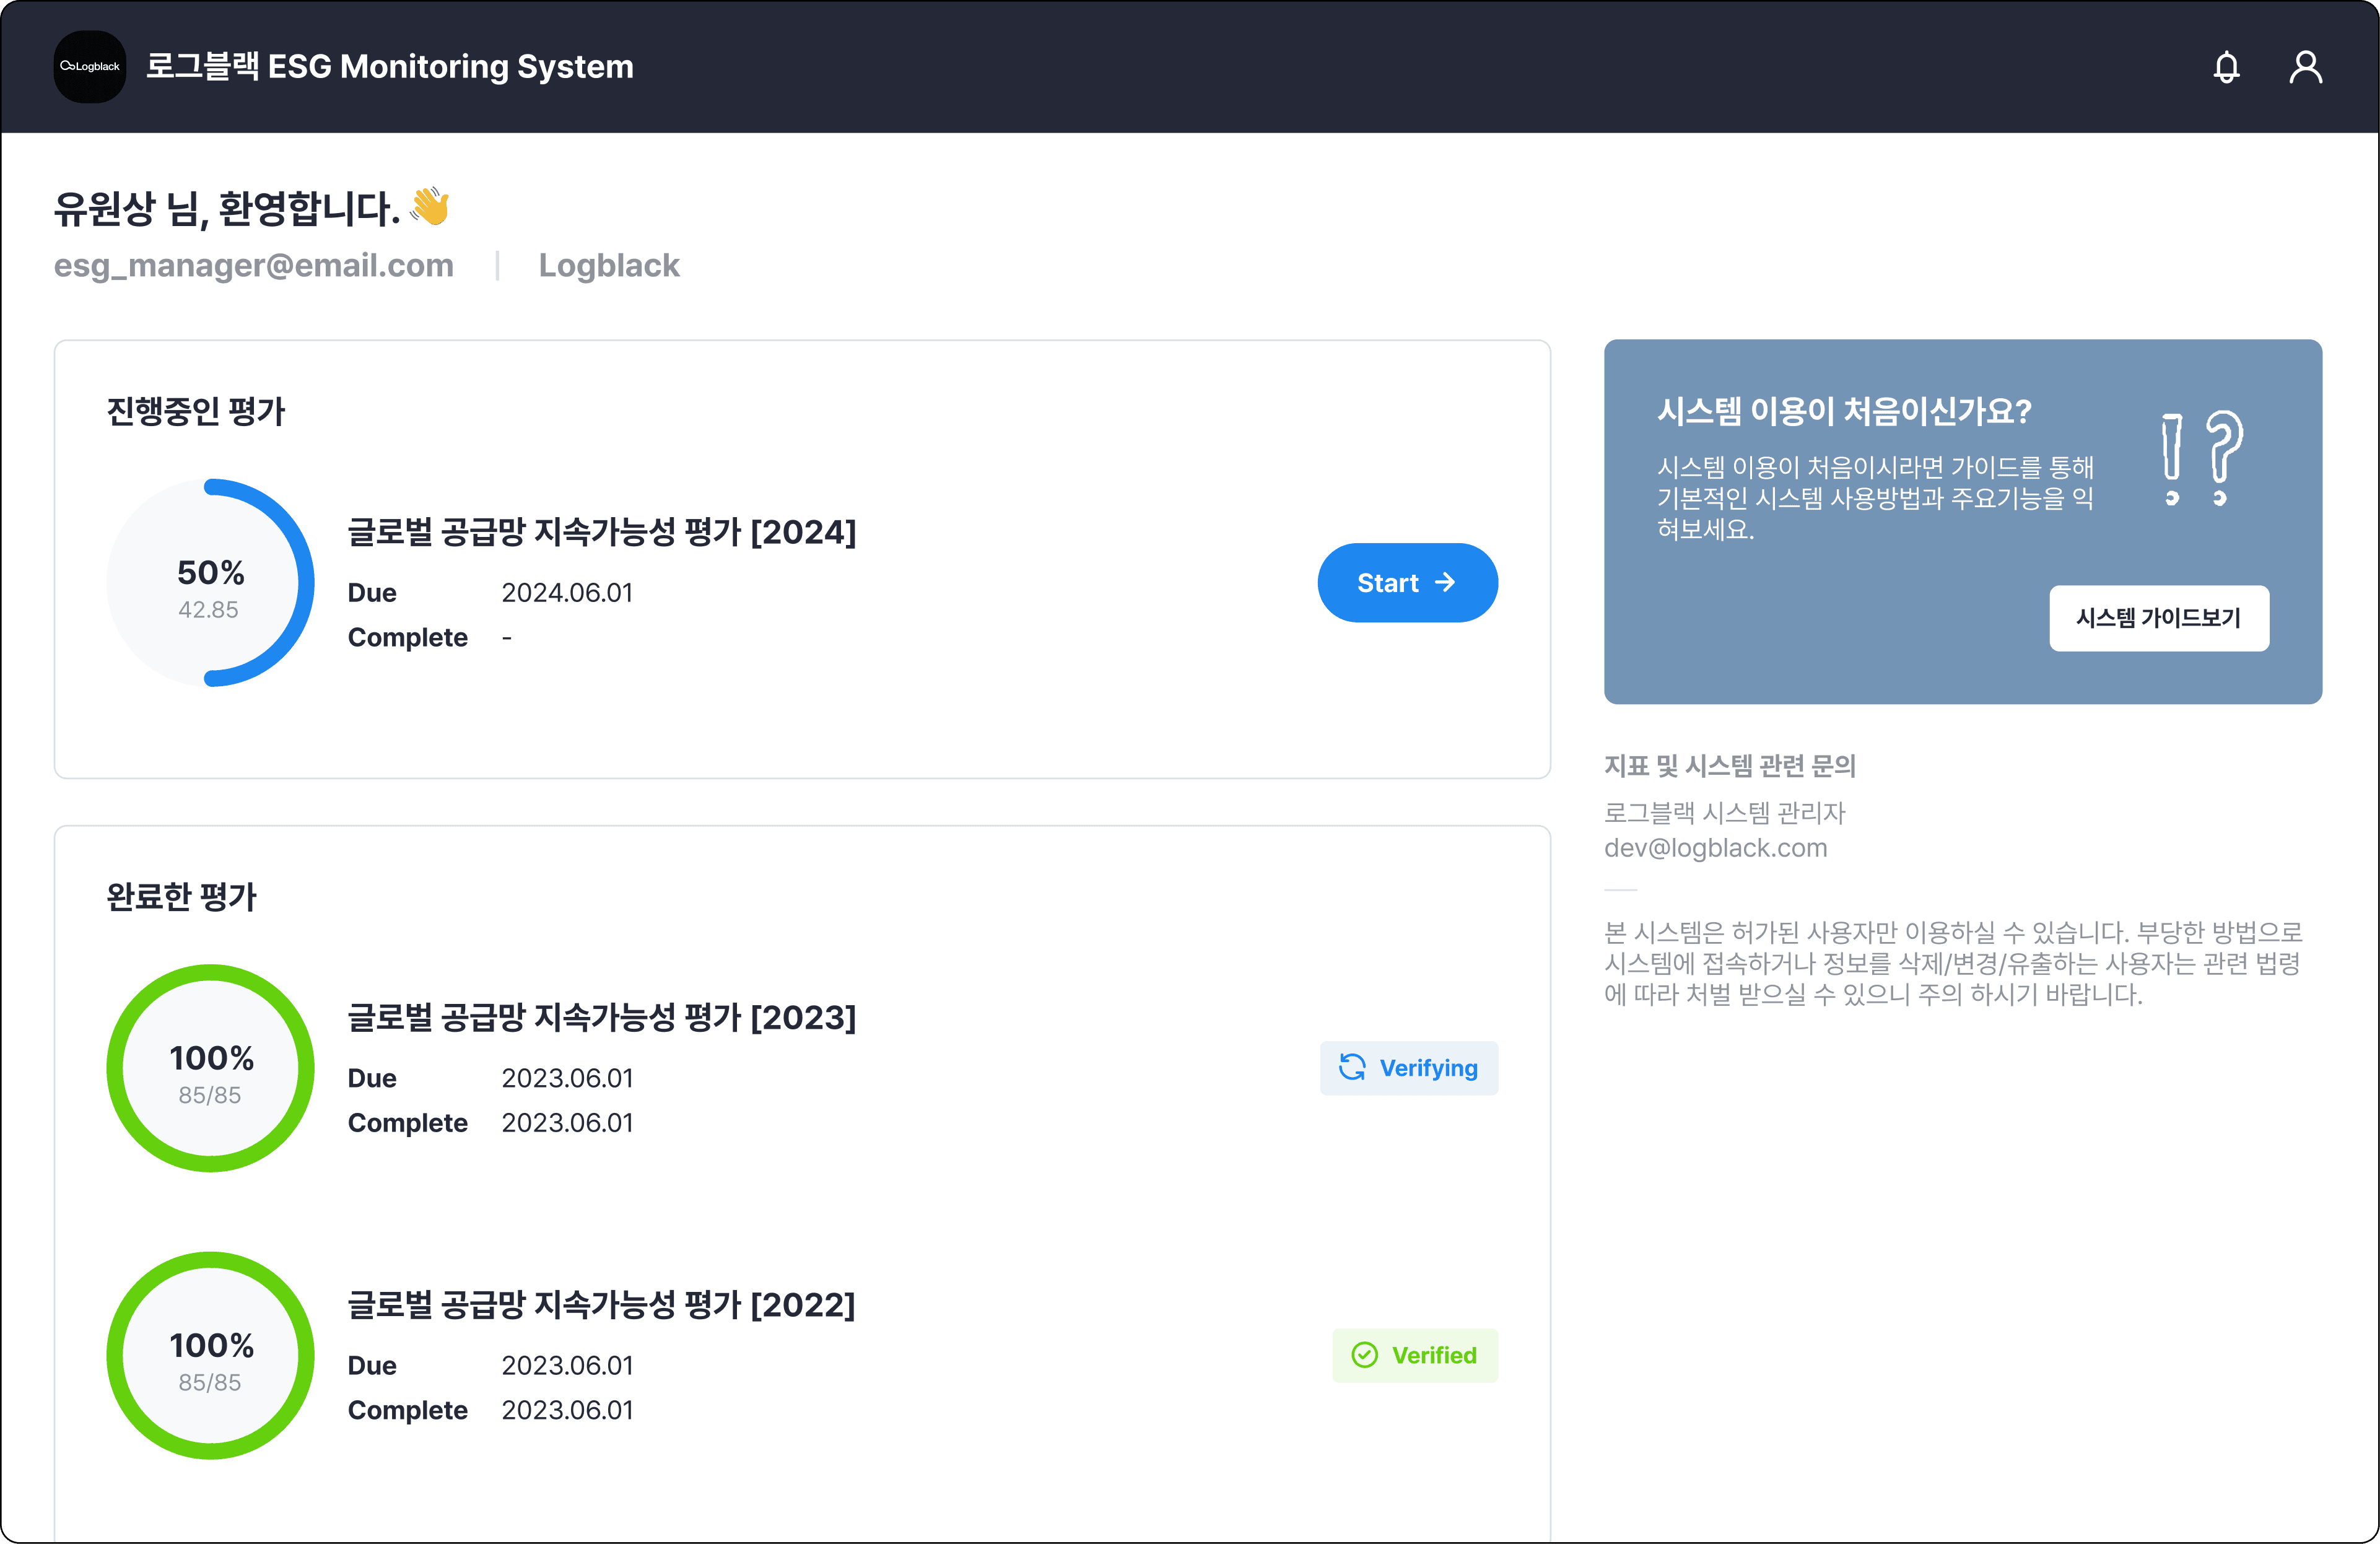Click the arrow on Start button
This screenshot has height=1544, width=2380.
click(x=1445, y=582)
